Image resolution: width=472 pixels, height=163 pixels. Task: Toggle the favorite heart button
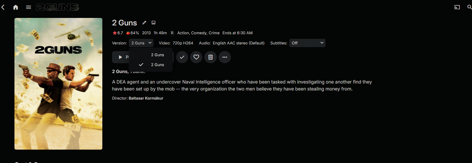(x=196, y=57)
